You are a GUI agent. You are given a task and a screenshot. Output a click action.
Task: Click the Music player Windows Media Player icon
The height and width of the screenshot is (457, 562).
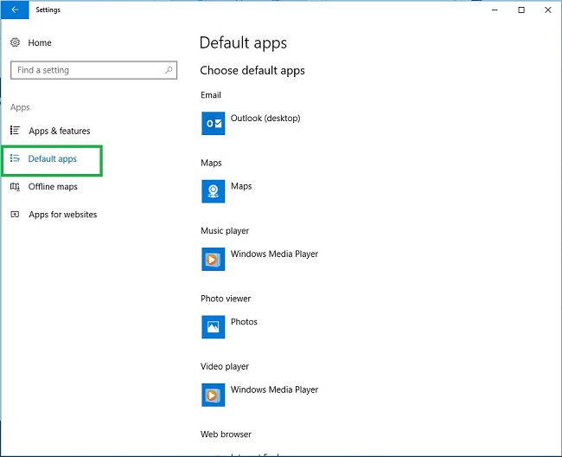pos(213,259)
